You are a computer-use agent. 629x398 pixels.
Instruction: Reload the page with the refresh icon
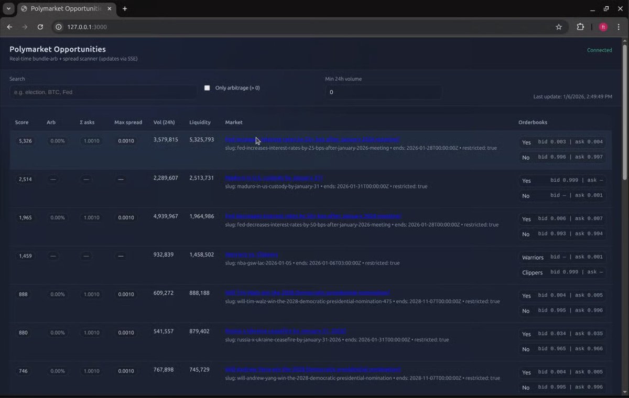coord(40,27)
